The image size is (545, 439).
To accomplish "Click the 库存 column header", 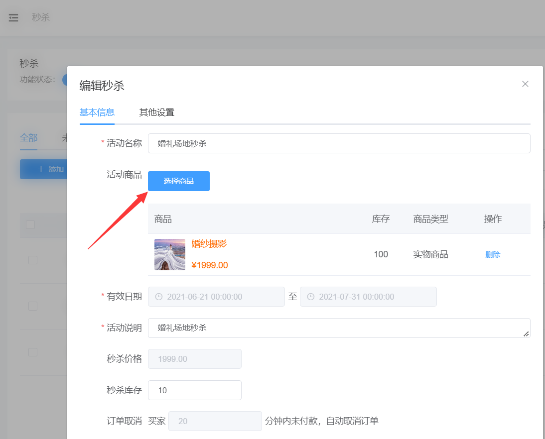I will (381, 219).
